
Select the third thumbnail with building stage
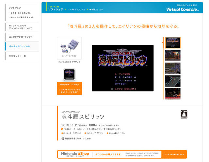pos(173,68)
